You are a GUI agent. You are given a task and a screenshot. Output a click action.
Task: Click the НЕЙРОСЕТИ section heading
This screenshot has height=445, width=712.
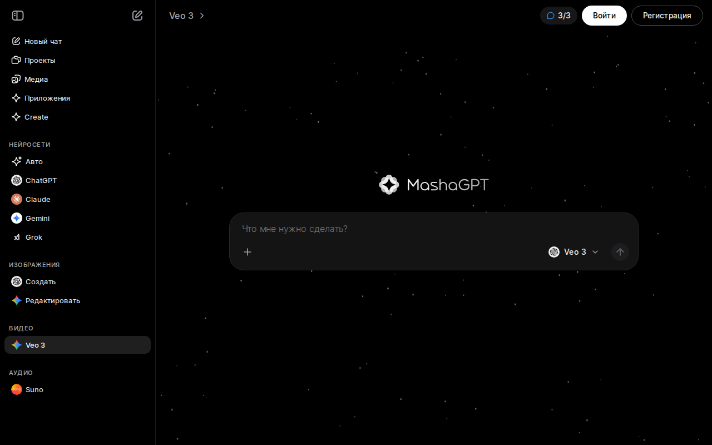tap(29, 145)
